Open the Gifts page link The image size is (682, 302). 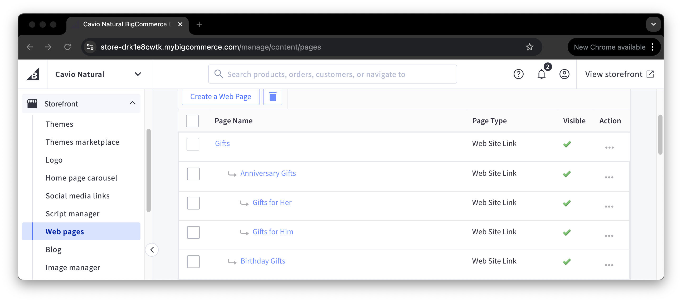point(222,143)
